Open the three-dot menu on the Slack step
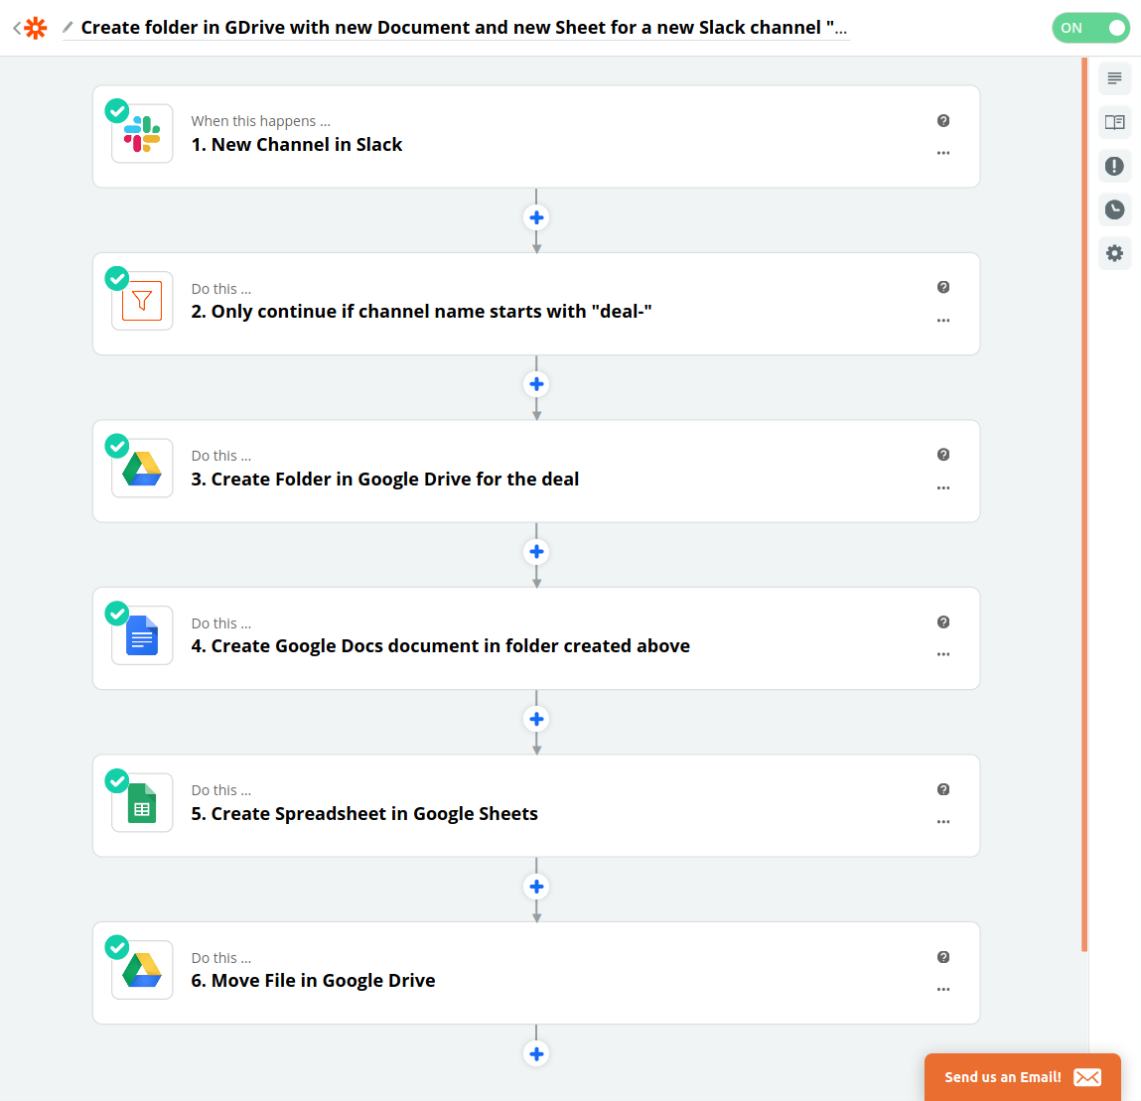The image size is (1141, 1101). click(x=943, y=153)
